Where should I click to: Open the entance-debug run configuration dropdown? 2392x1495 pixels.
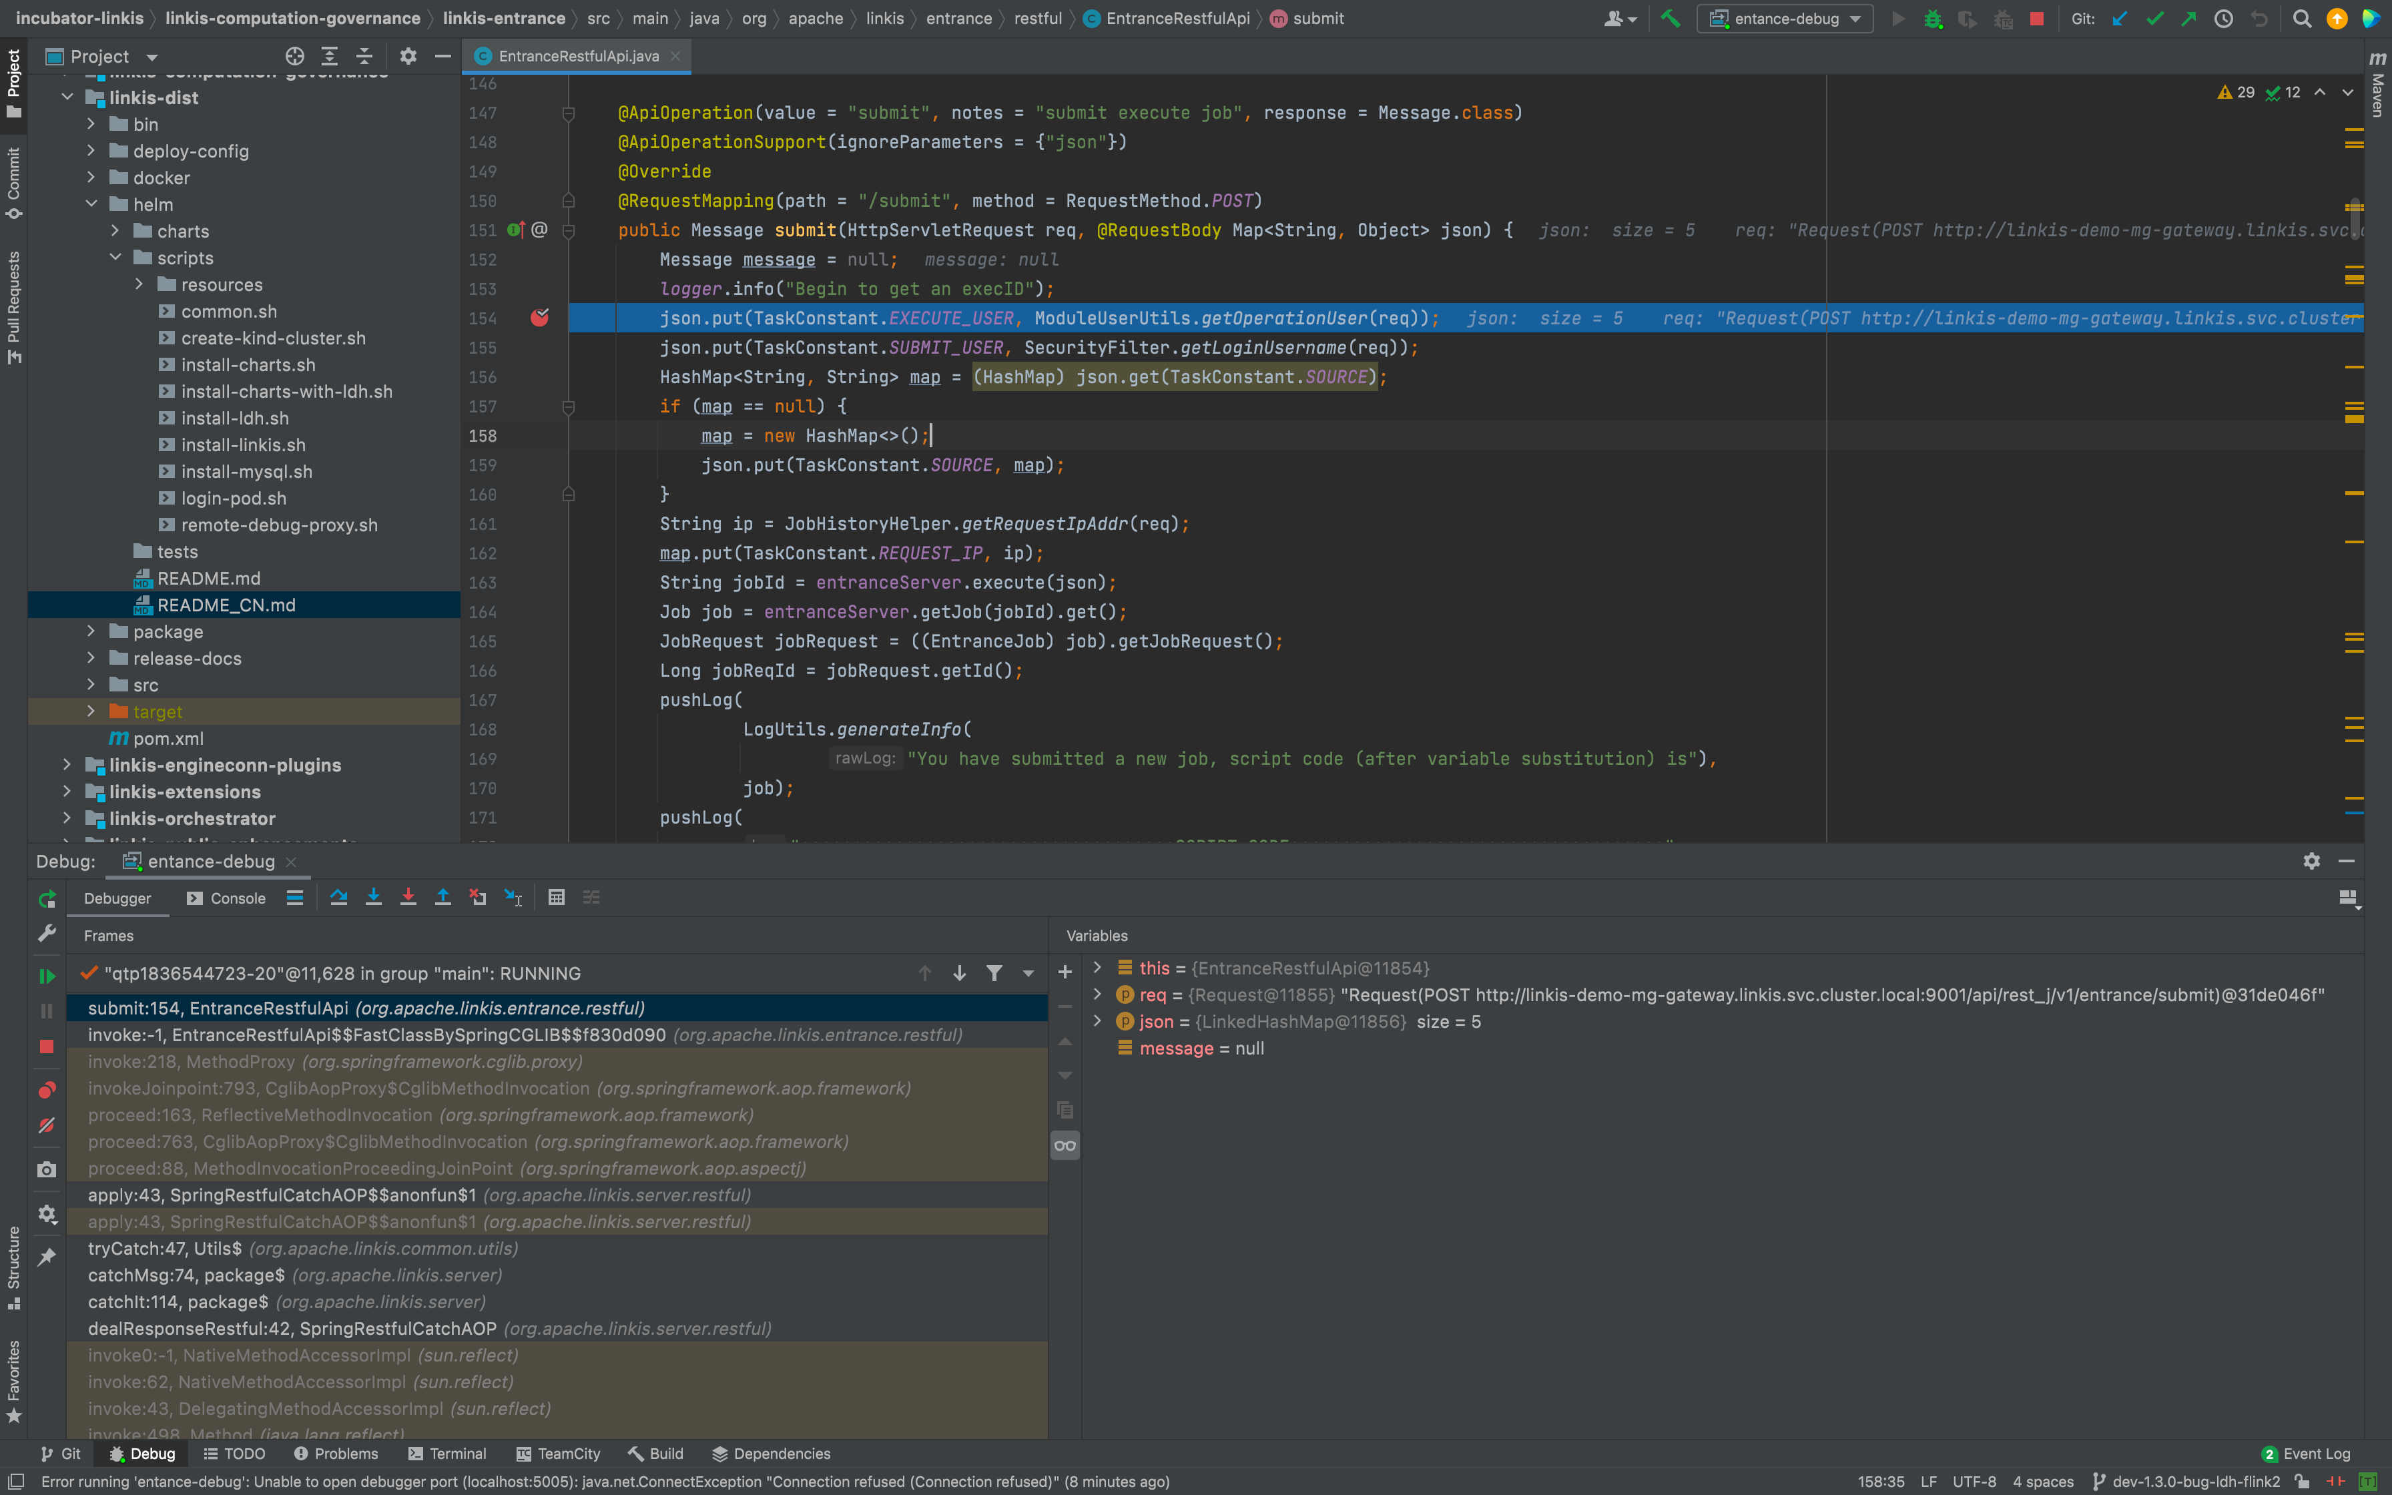point(1785,19)
